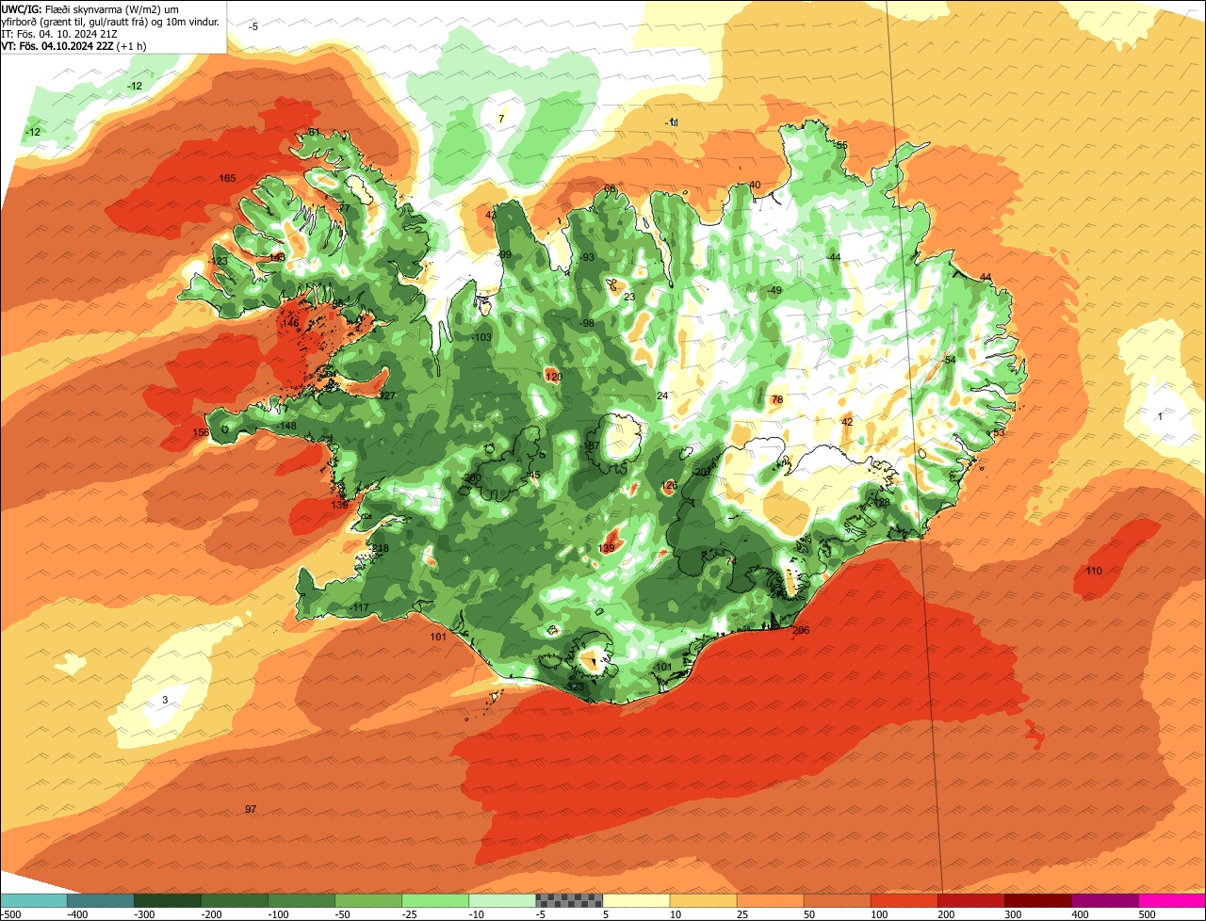The height and width of the screenshot is (921, 1206).
Task: Click the '110' flux value in the southeast ocean
Action: point(1094,572)
